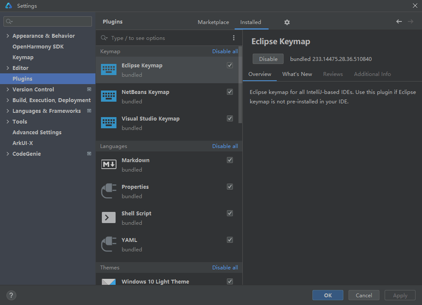Uncheck the Visual Studio Keymap checkbox
422x305 pixels.
tap(230, 118)
